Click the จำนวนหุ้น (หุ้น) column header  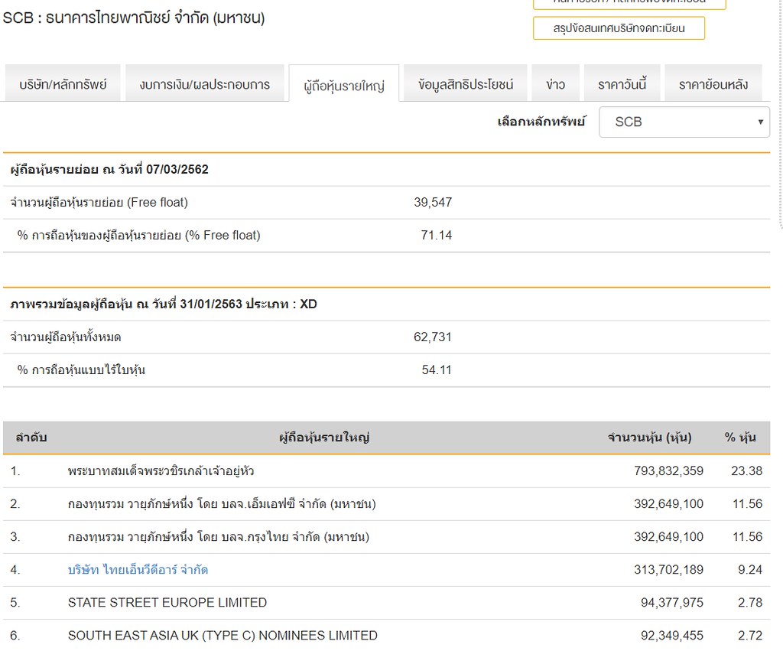(649, 438)
